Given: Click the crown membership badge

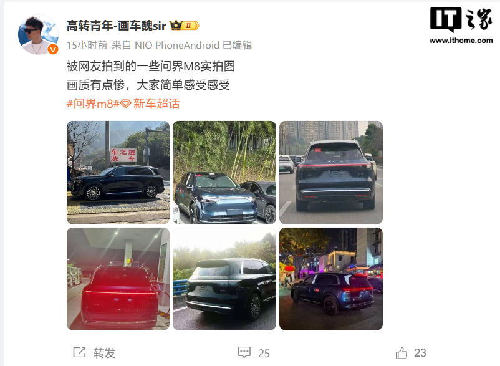Looking at the screenshot, I should tap(185, 25).
